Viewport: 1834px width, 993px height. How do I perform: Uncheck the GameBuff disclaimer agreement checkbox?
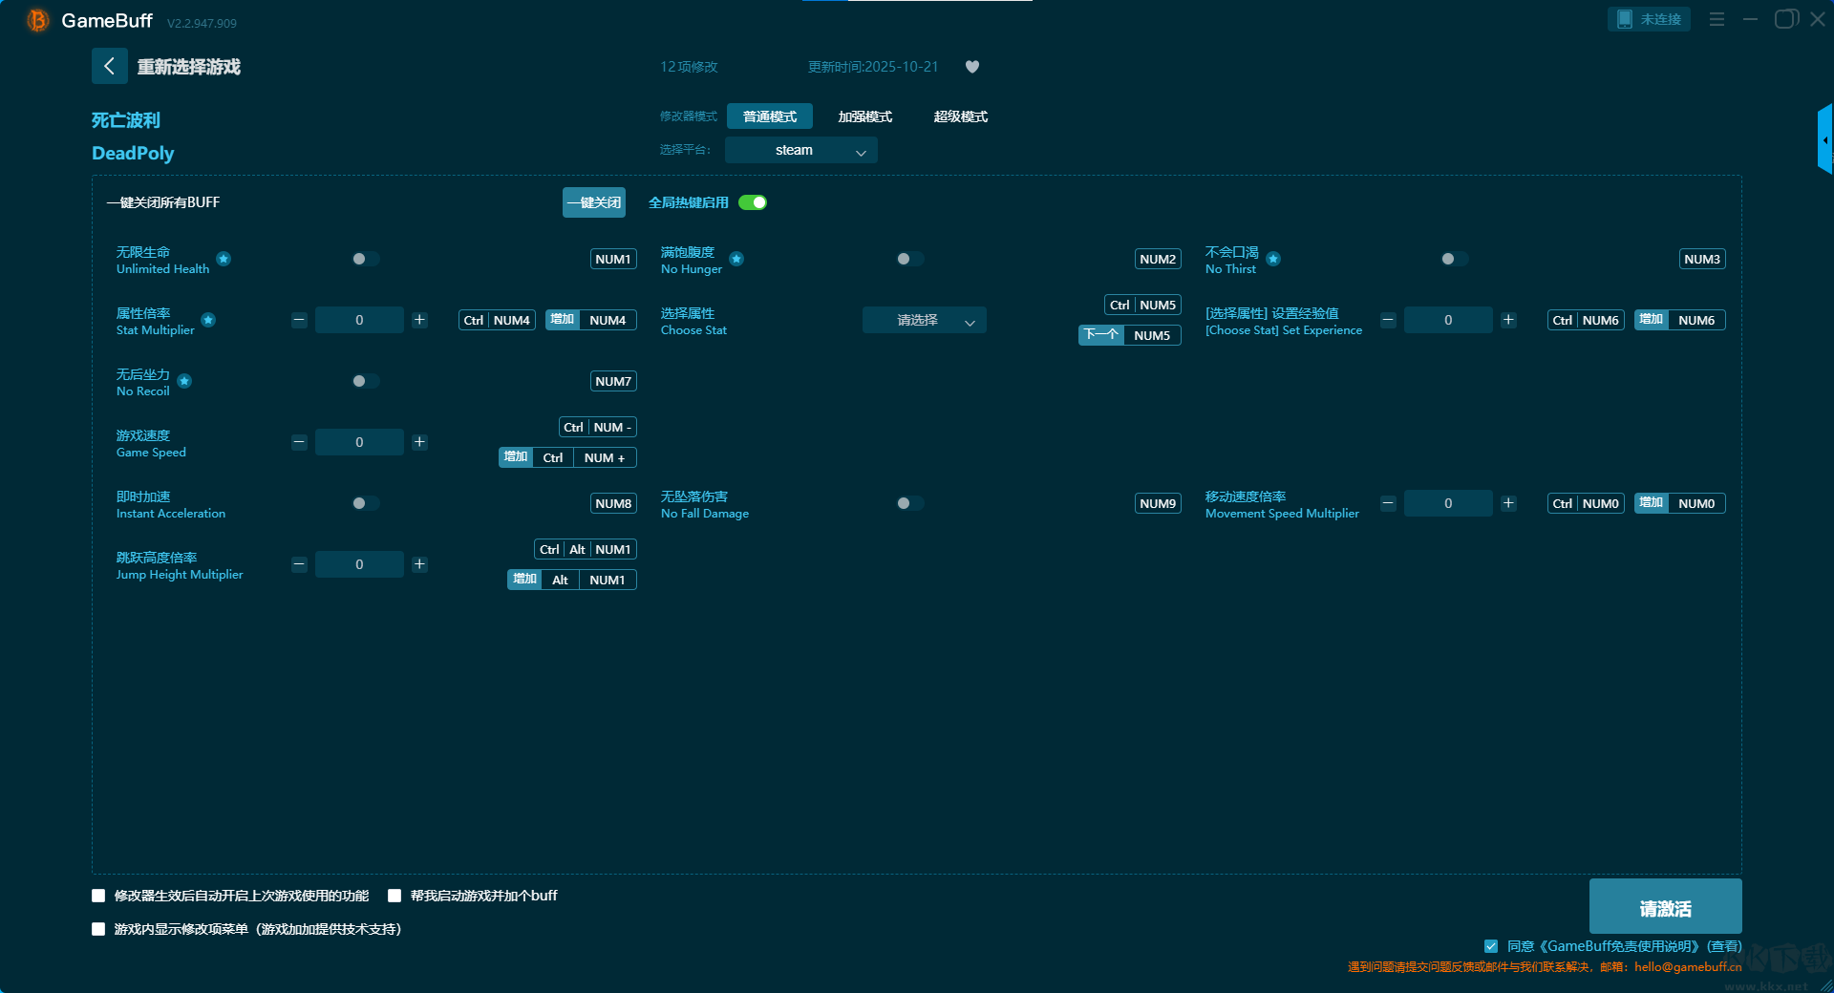click(1491, 946)
